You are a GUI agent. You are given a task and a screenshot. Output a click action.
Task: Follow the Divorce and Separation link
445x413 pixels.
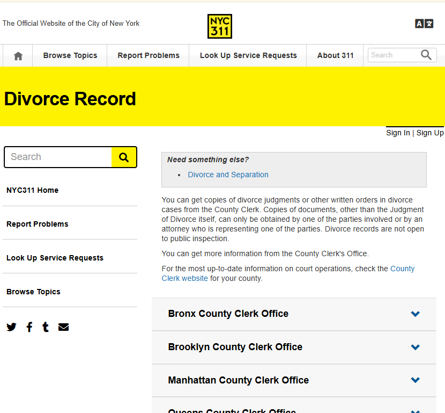228,175
